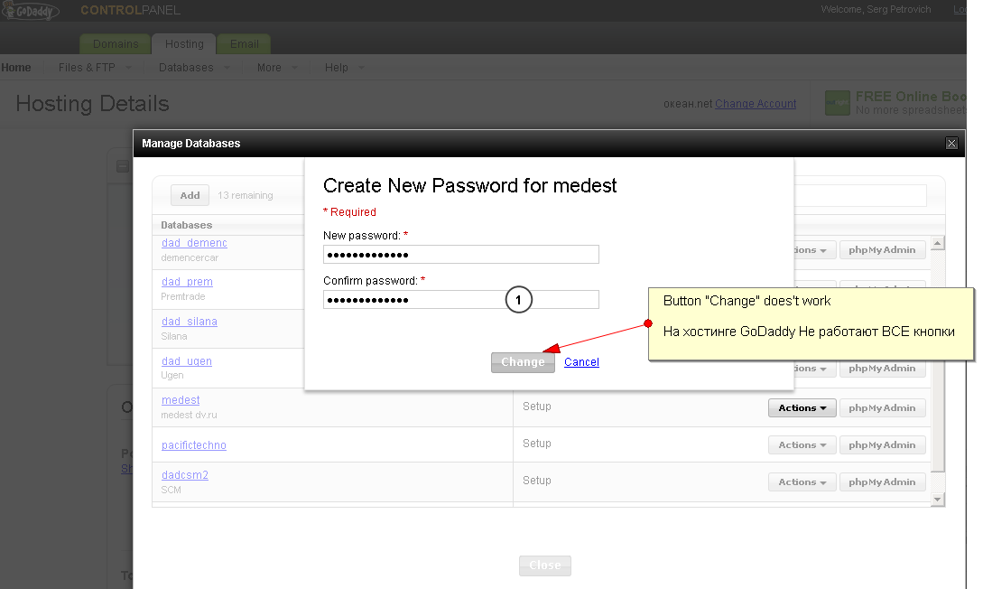Image resolution: width=983 pixels, height=589 pixels.
Task: Focus the Confirm password field
Action: tap(460, 299)
